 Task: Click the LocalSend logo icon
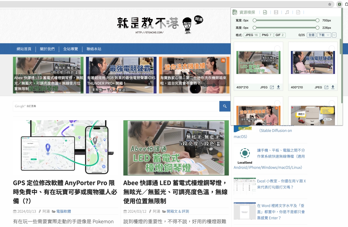[245, 156]
